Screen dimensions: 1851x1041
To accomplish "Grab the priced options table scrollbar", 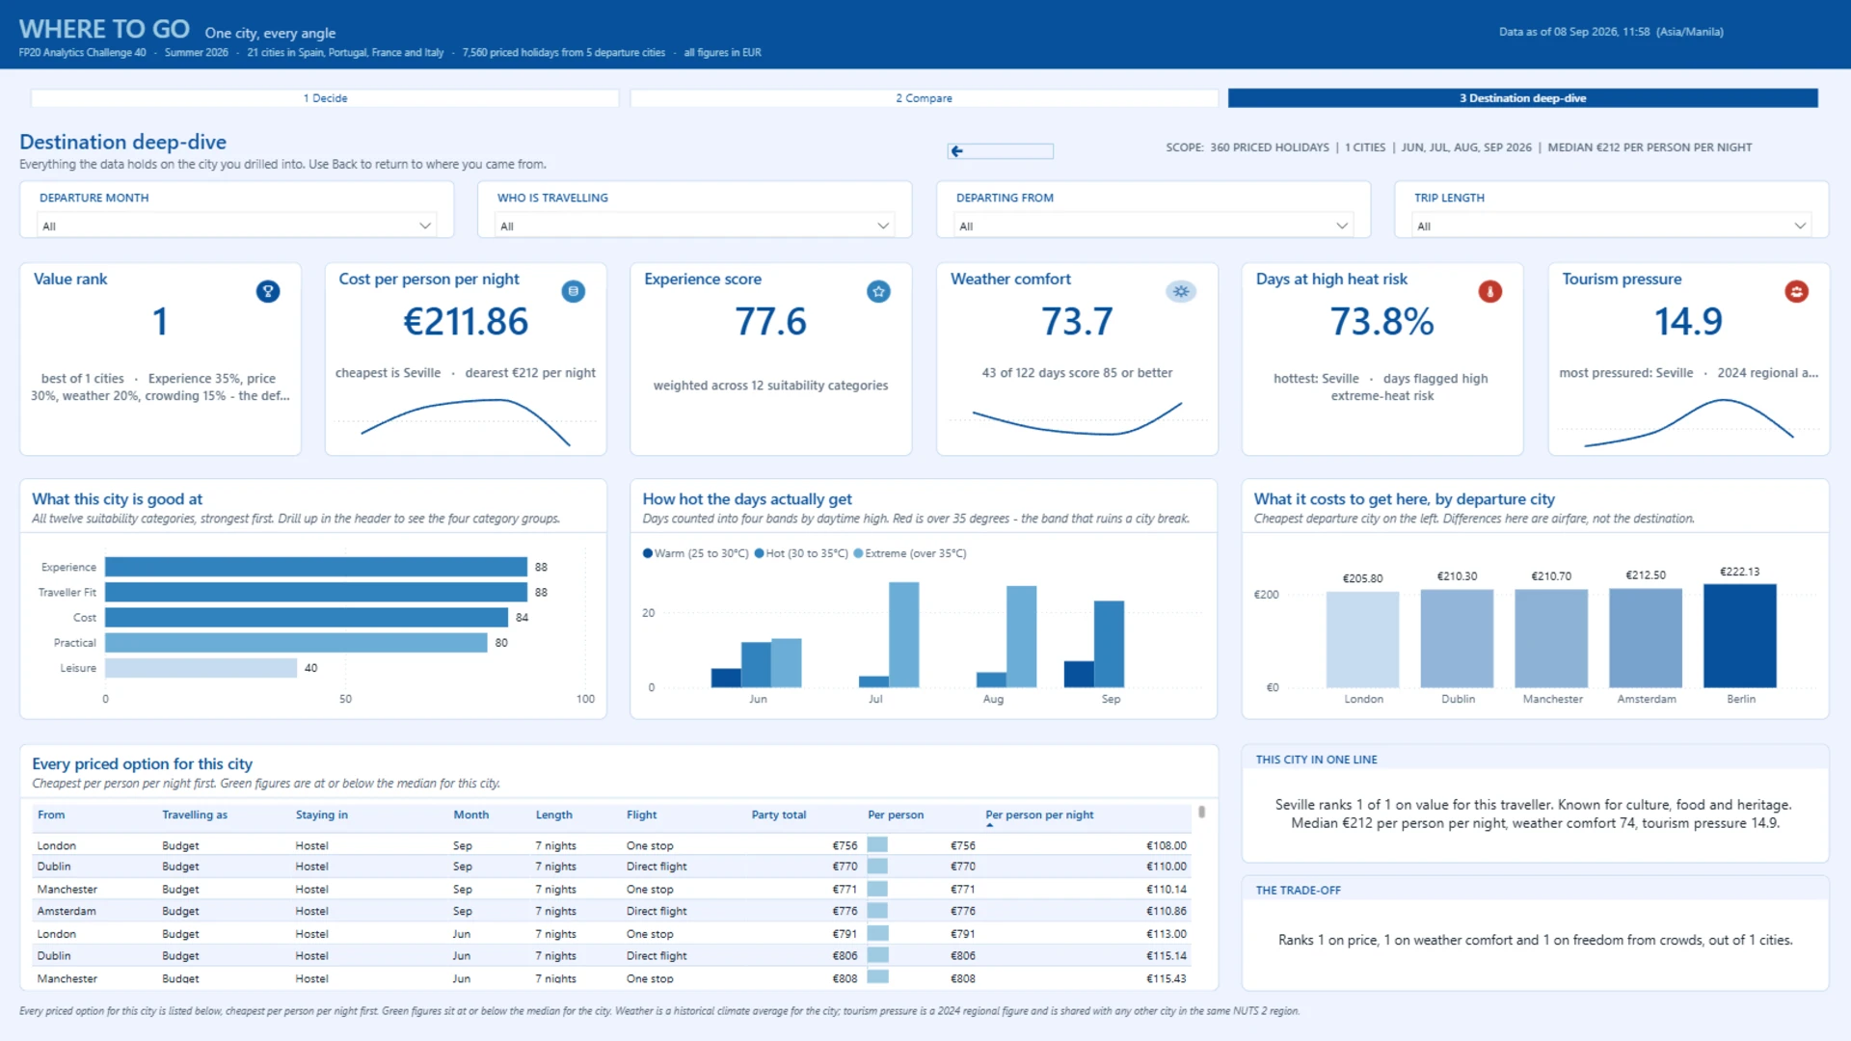I will (x=1202, y=813).
